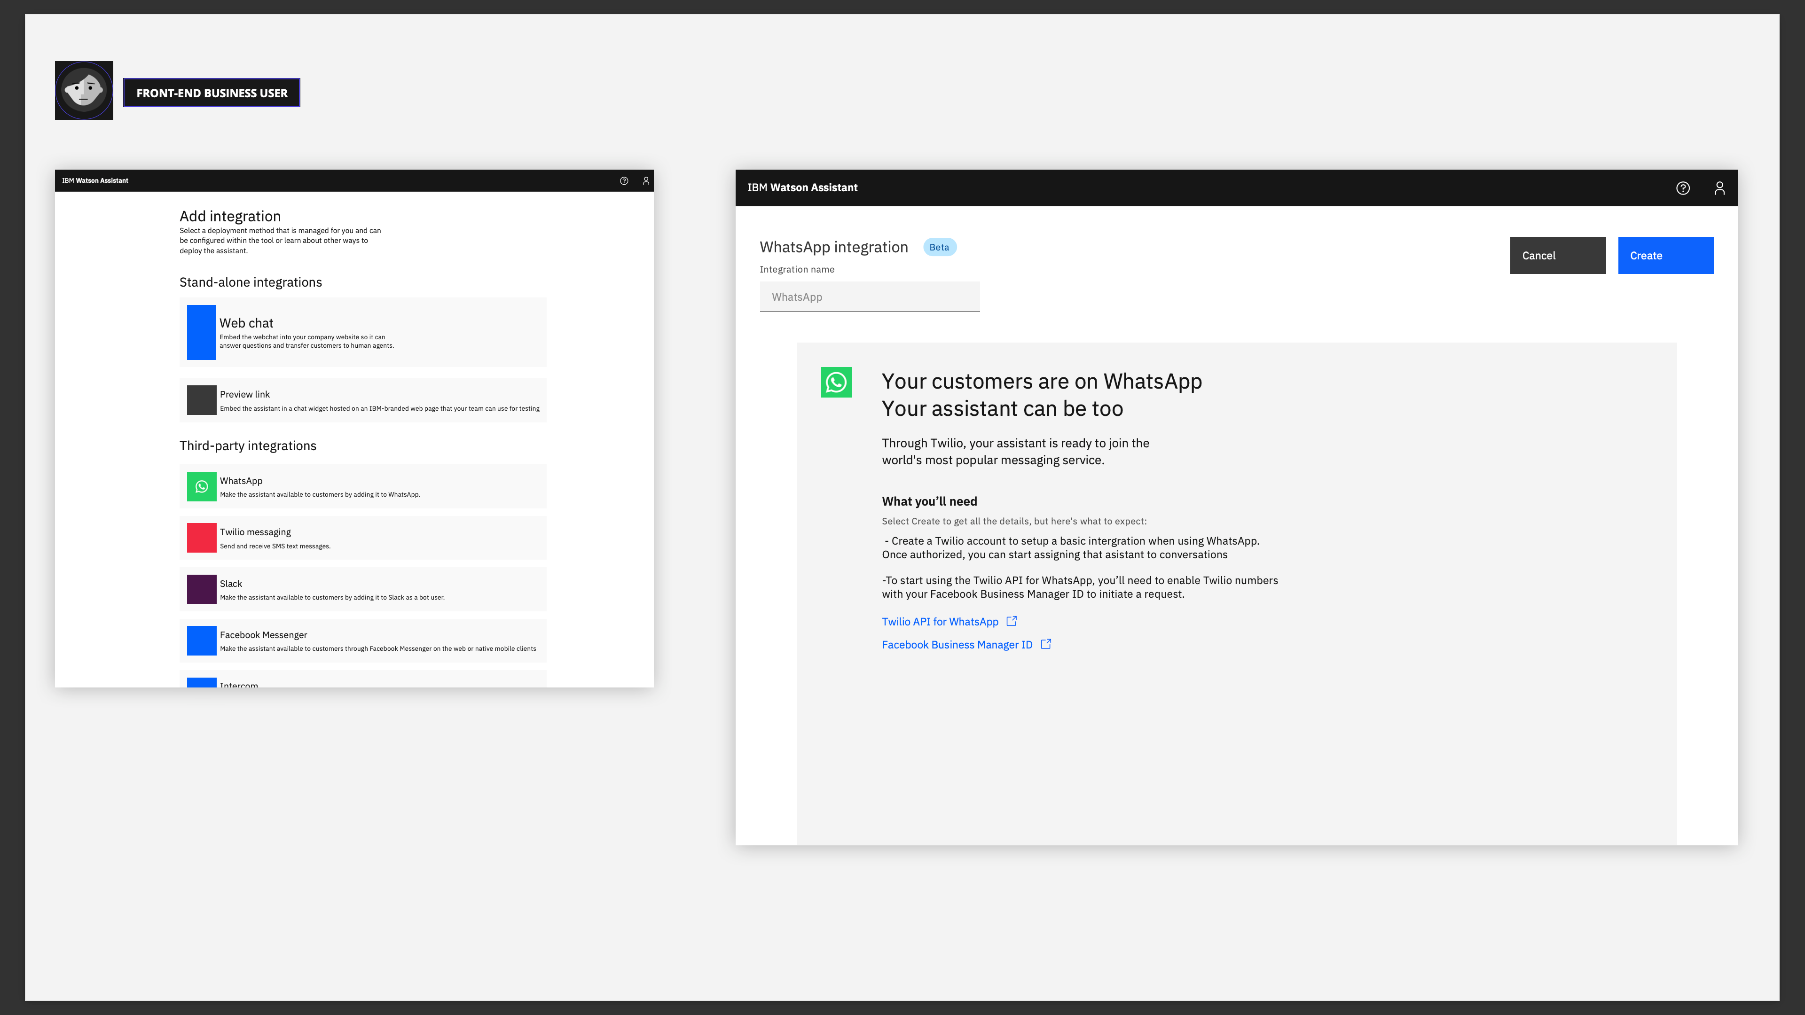Click the 'Your customers are on WhatsApp' headline
This screenshot has height=1015, width=1805.
coord(1042,381)
